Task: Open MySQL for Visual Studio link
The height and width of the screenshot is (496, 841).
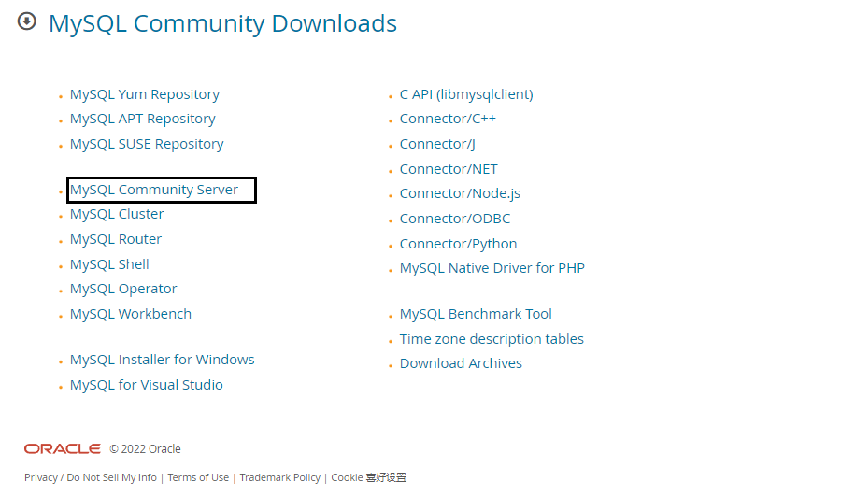Action: click(x=147, y=385)
